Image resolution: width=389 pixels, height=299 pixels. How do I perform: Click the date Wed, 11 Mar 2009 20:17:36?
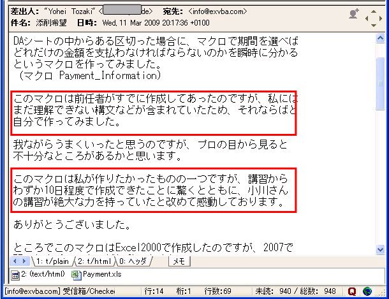(x=145, y=23)
